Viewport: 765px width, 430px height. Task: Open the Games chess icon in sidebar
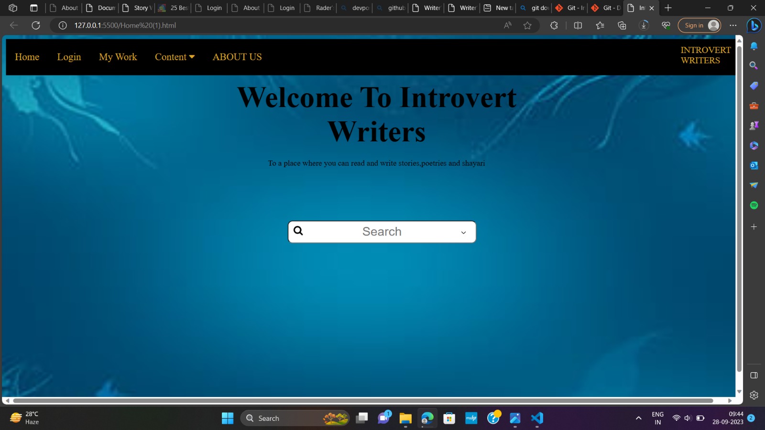pyautogui.click(x=754, y=125)
